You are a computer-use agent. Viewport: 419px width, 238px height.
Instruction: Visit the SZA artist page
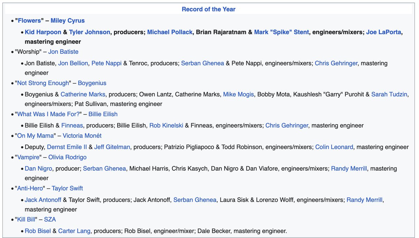50,220
